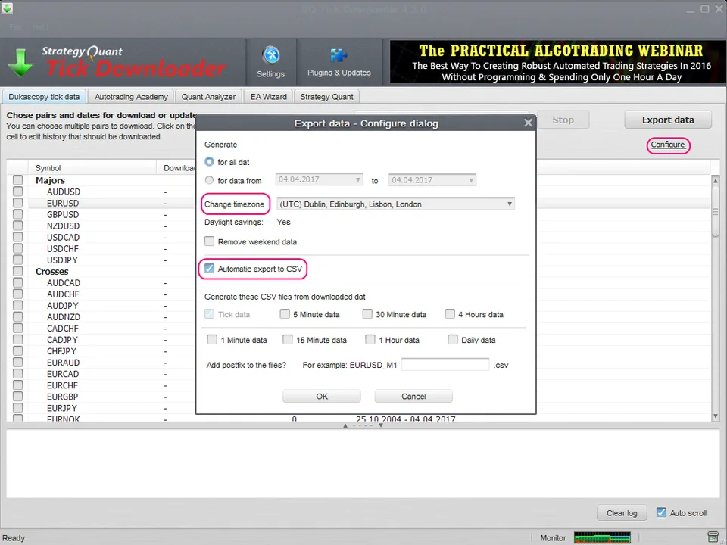The height and width of the screenshot is (545, 727).
Task: Open the timezone dropdown list
Action: (x=395, y=204)
